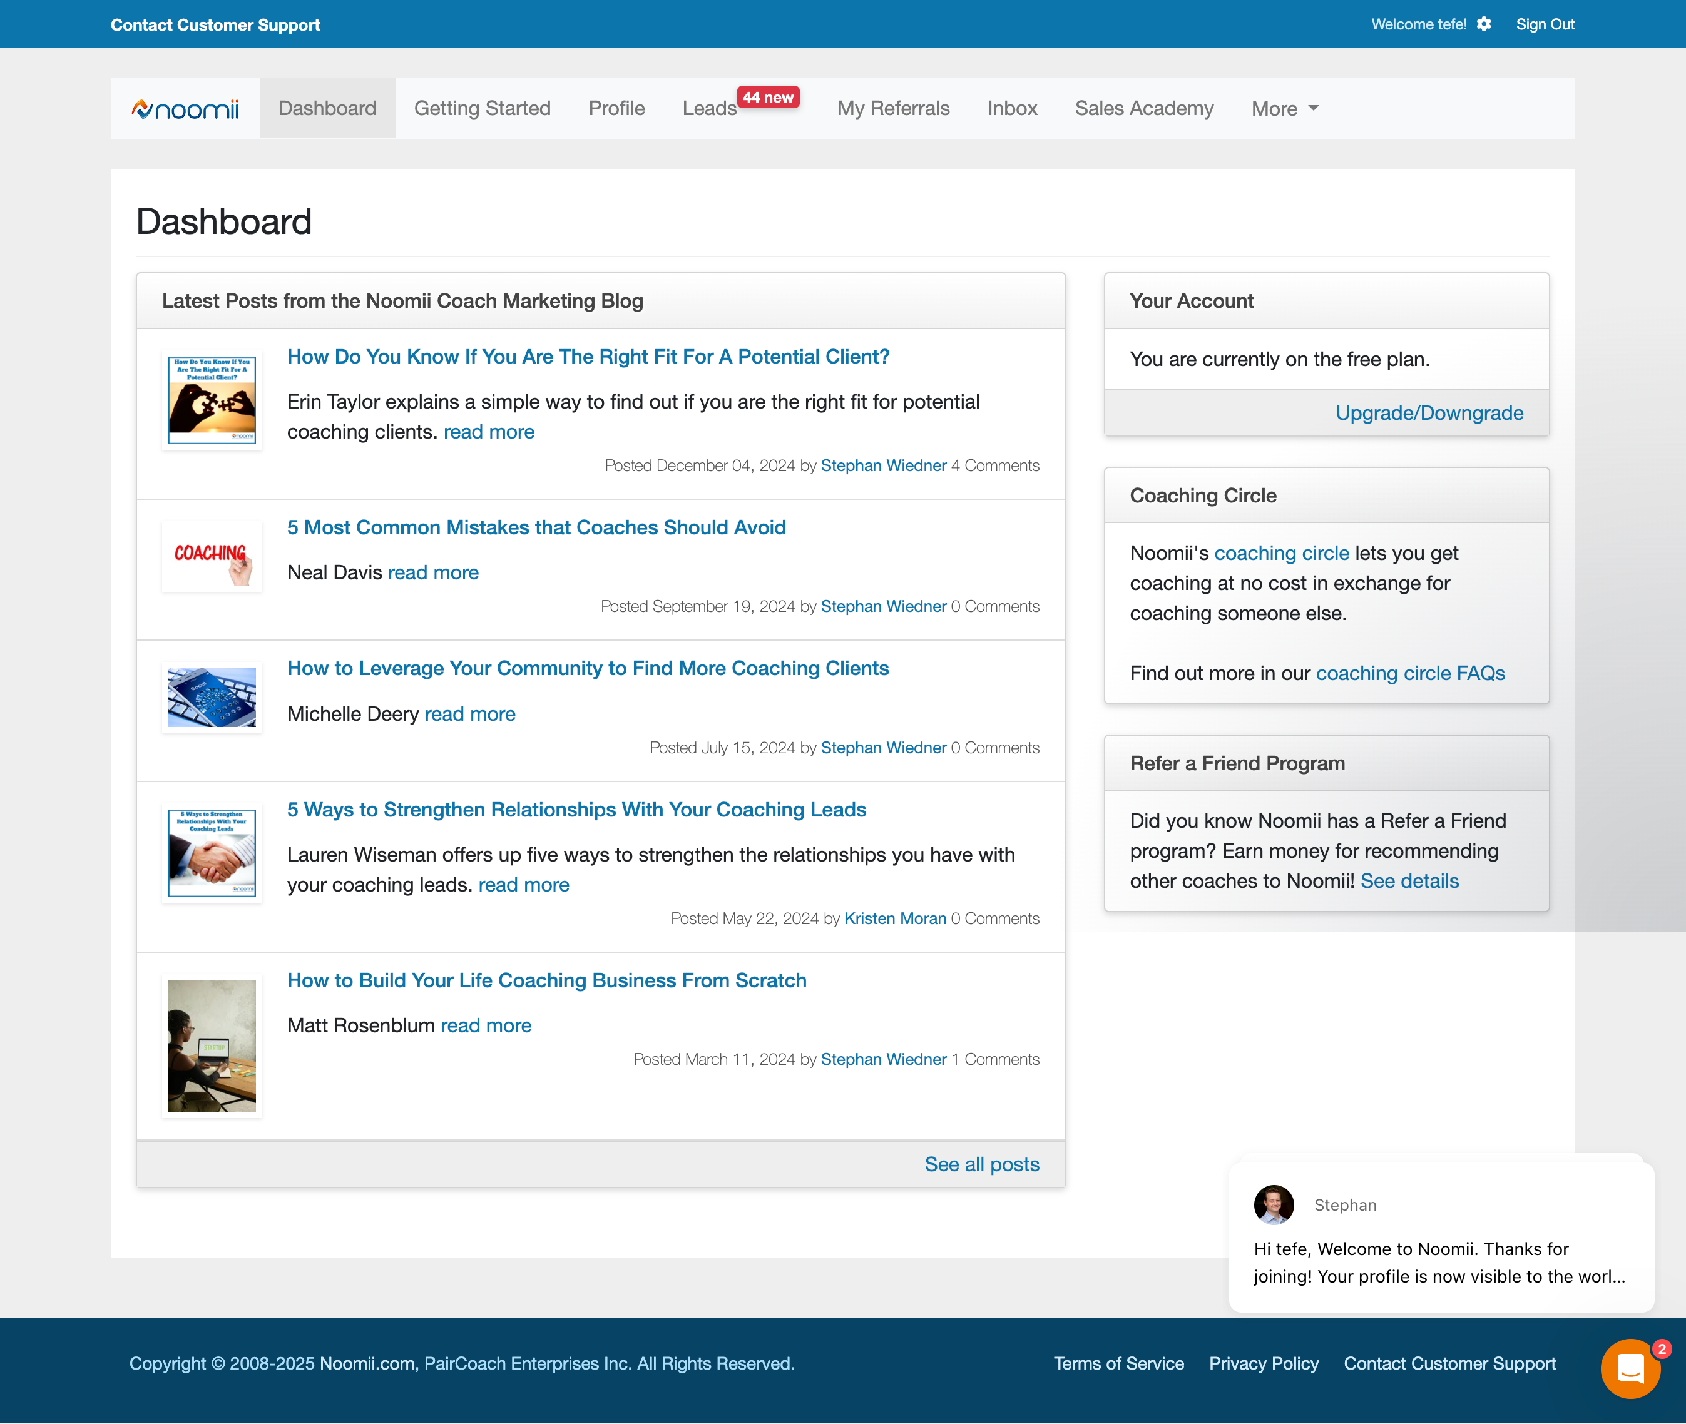This screenshot has height=1424, width=1686.
Task: Click the woman at laptop post thumbnail
Action: tap(212, 1046)
